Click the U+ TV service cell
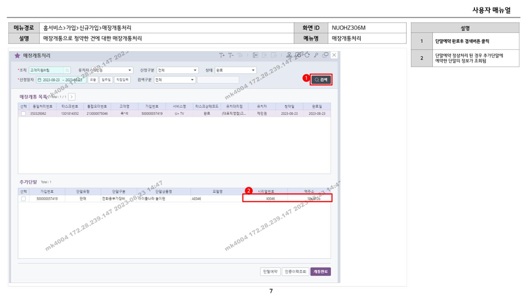527x296 pixels. pyautogui.click(x=179, y=113)
